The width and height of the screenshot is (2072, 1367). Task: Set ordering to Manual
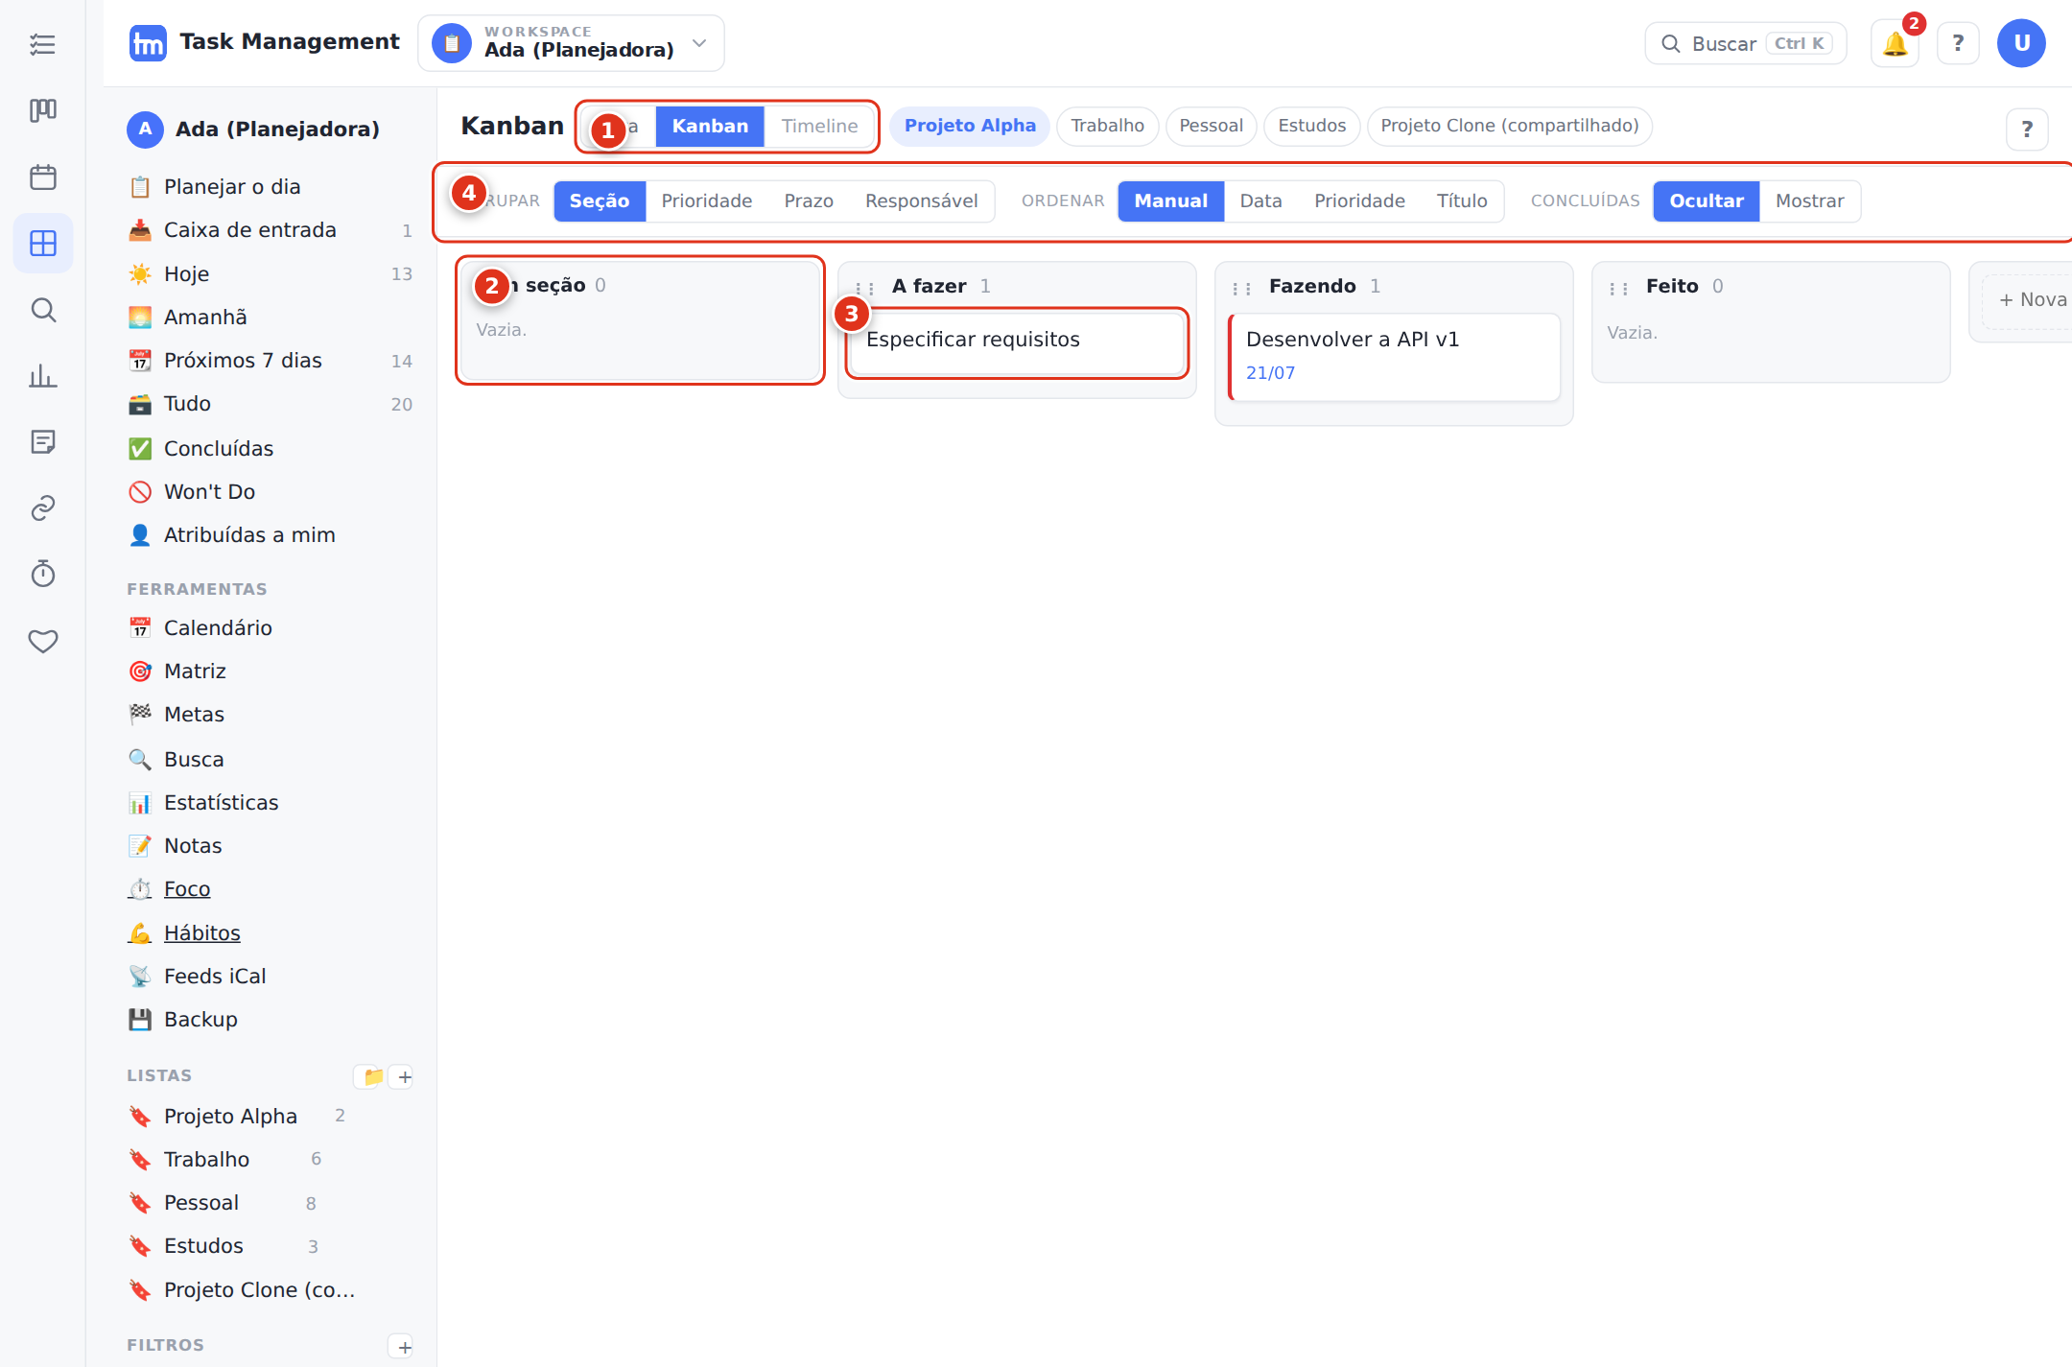pyautogui.click(x=1171, y=201)
